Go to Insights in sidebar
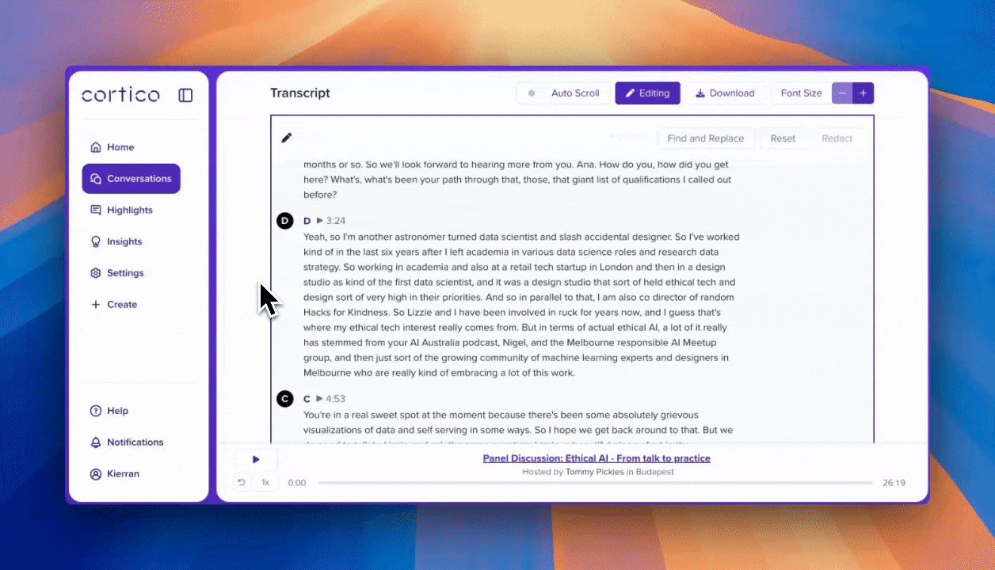The image size is (995, 570). pos(124,241)
